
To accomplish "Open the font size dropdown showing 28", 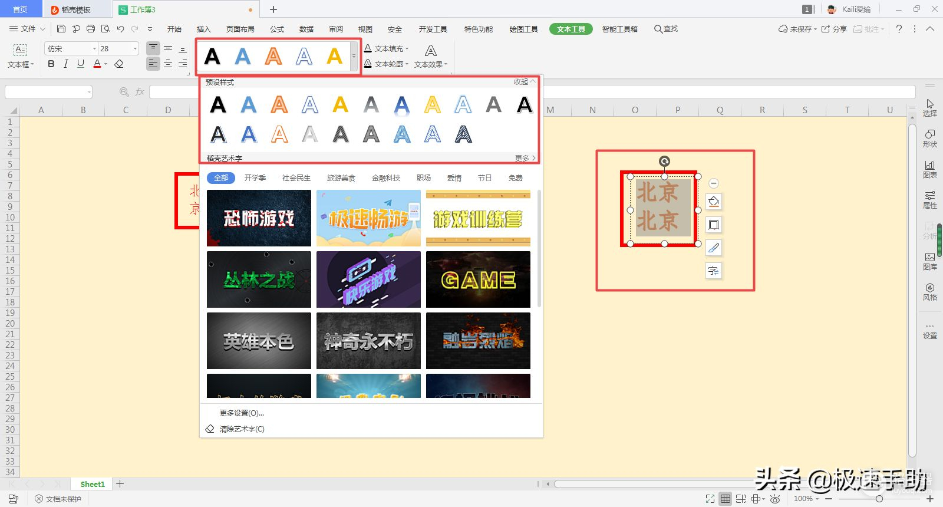I will click(x=135, y=49).
